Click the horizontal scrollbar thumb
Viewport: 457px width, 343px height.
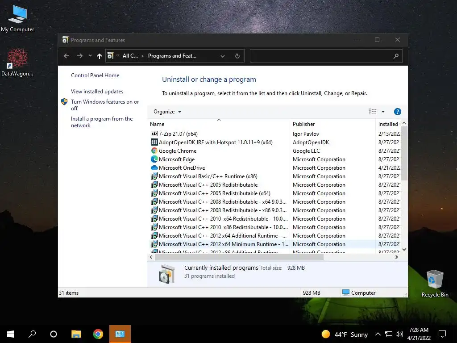click(x=239, y=257)
